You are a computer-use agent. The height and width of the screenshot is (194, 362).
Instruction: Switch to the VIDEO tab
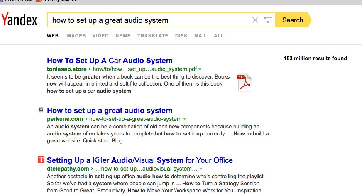point(100,36)
